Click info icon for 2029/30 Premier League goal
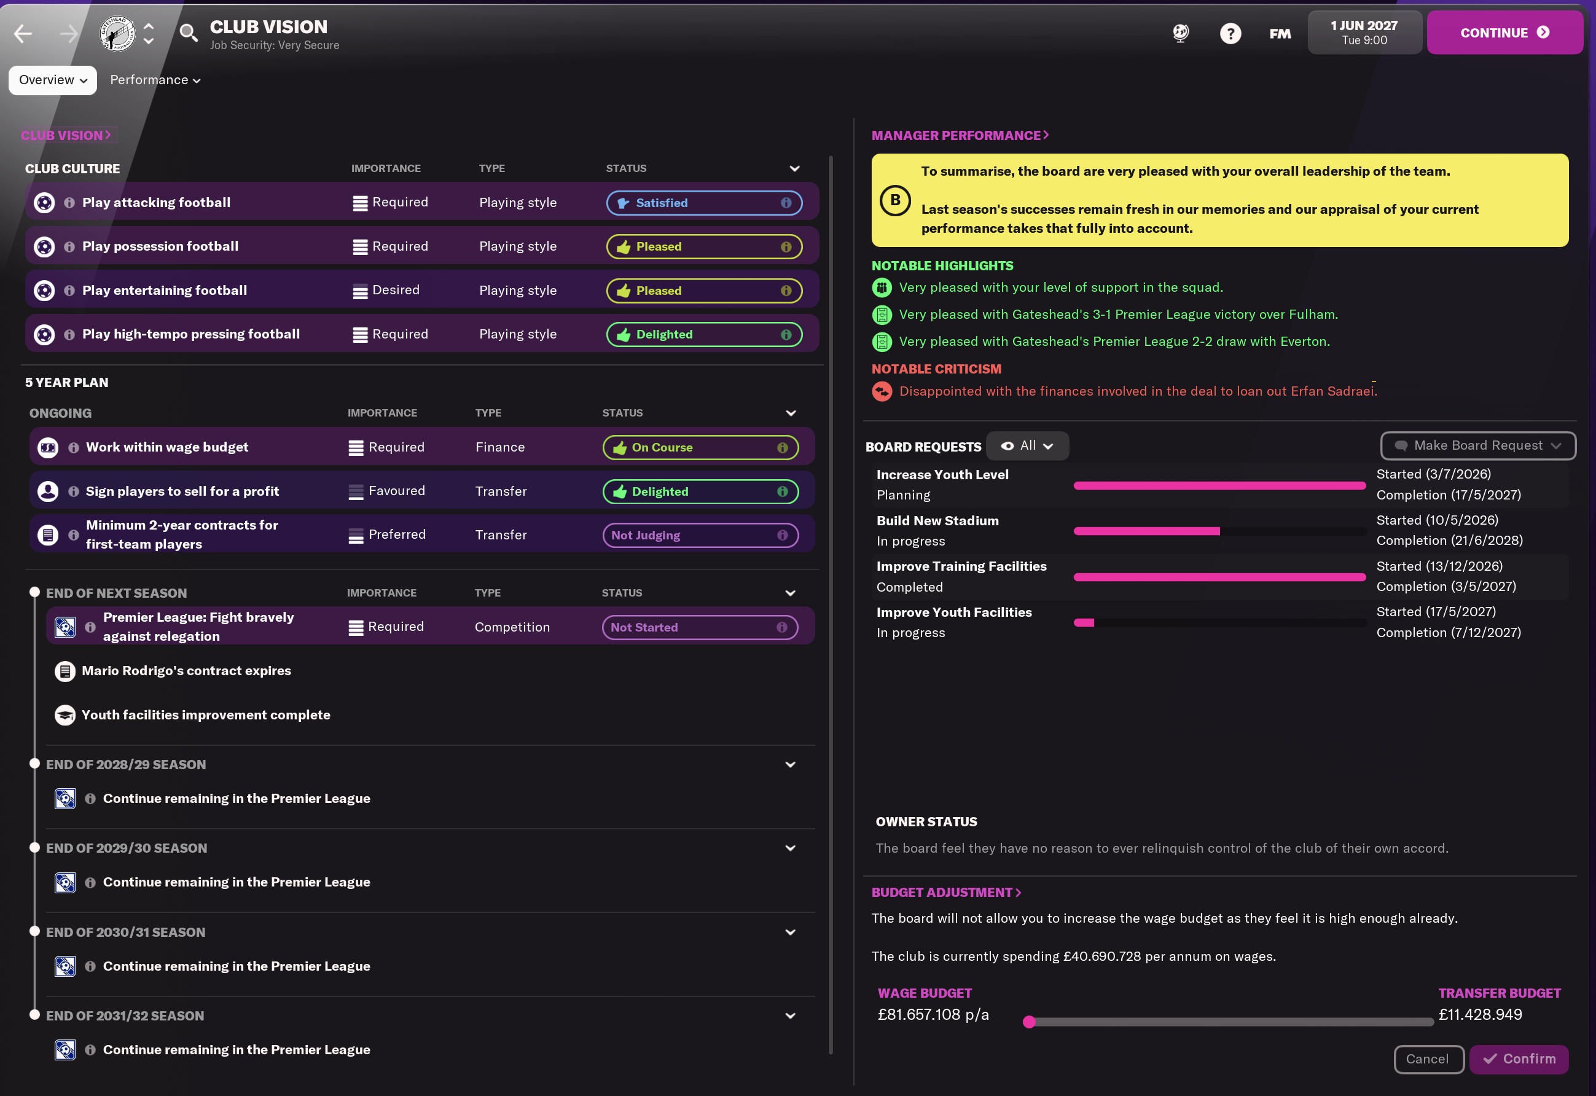Screen dimensions: 1596x1096 (90, 882)
